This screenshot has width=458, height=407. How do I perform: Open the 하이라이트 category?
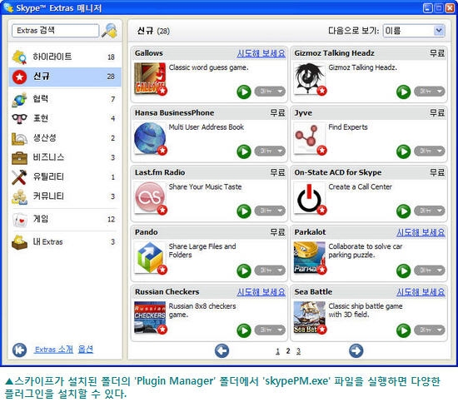(x=65, y=57)
